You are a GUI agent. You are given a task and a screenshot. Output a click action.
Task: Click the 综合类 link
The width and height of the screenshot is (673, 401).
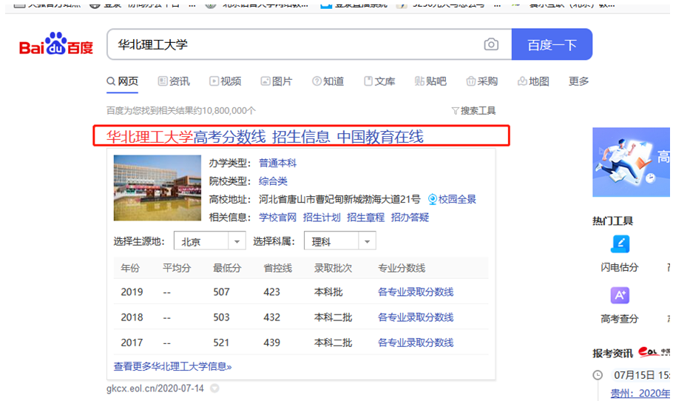pos(273,181)
